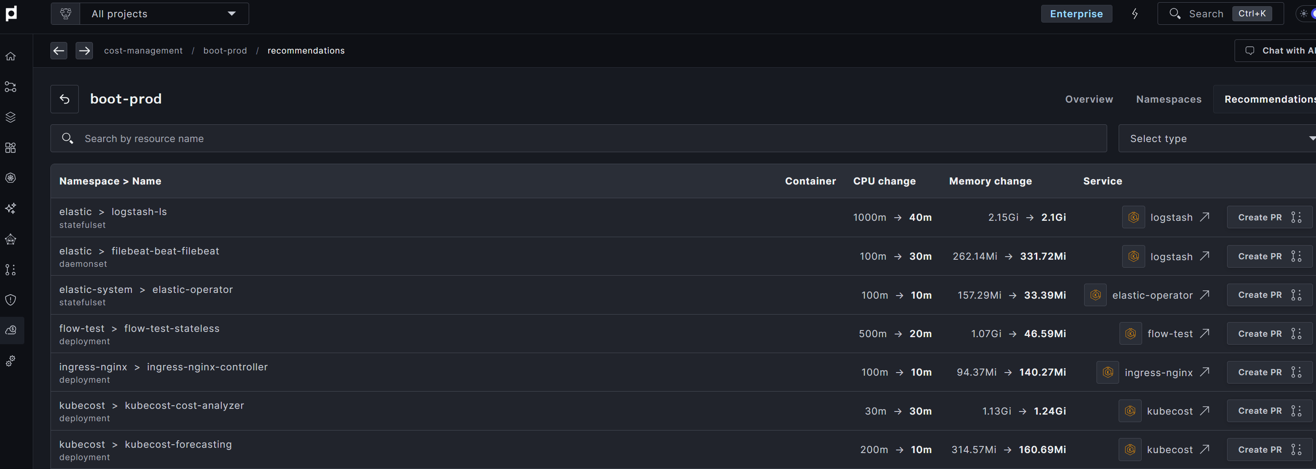Screen dimensions: 1316x469
Task: Open the cost management cloud icon
Action: coord(11,330)
